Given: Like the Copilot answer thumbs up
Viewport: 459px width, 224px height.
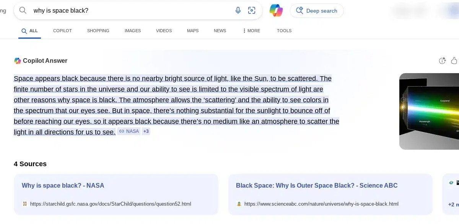Looking at the screenshot, I should pyautogui.click(x=454, y=60).
